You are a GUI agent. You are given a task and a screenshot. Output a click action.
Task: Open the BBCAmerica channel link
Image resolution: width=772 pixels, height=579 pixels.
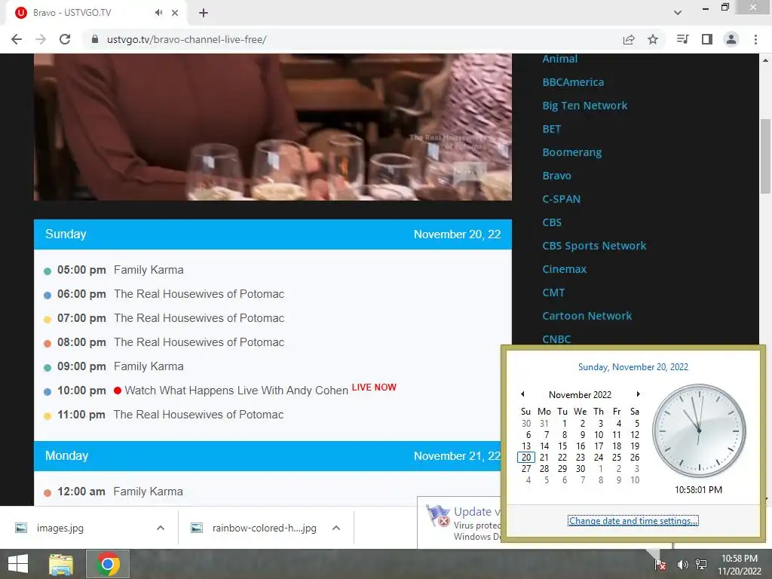tap(573, 82)
